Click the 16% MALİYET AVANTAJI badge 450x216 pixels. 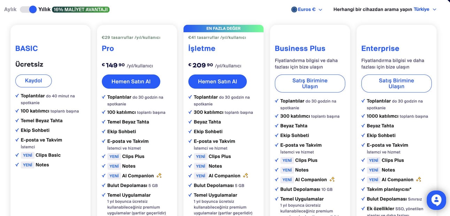[x=81, y=9]
